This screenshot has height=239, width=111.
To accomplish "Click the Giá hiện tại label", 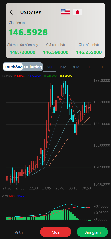I will tap(17, 23).
